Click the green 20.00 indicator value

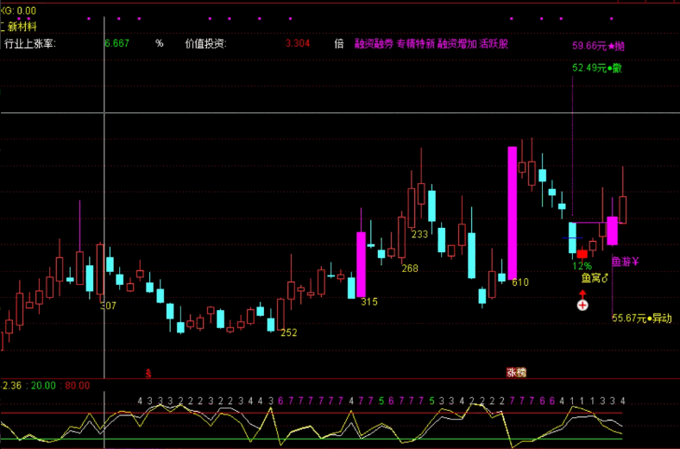(43, 386)
